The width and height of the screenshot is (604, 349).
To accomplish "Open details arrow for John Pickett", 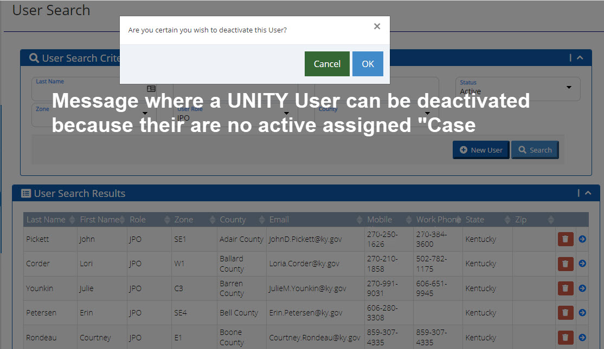I will 582,239.
